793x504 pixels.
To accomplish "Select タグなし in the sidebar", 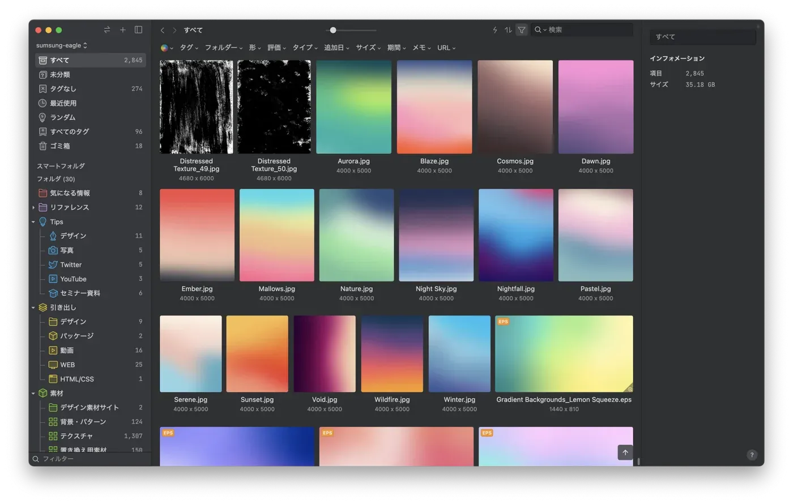I will pyautogui.click(x=91, y=89).
